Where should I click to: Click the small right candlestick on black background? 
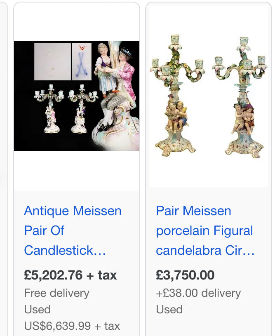click(82, 109)
